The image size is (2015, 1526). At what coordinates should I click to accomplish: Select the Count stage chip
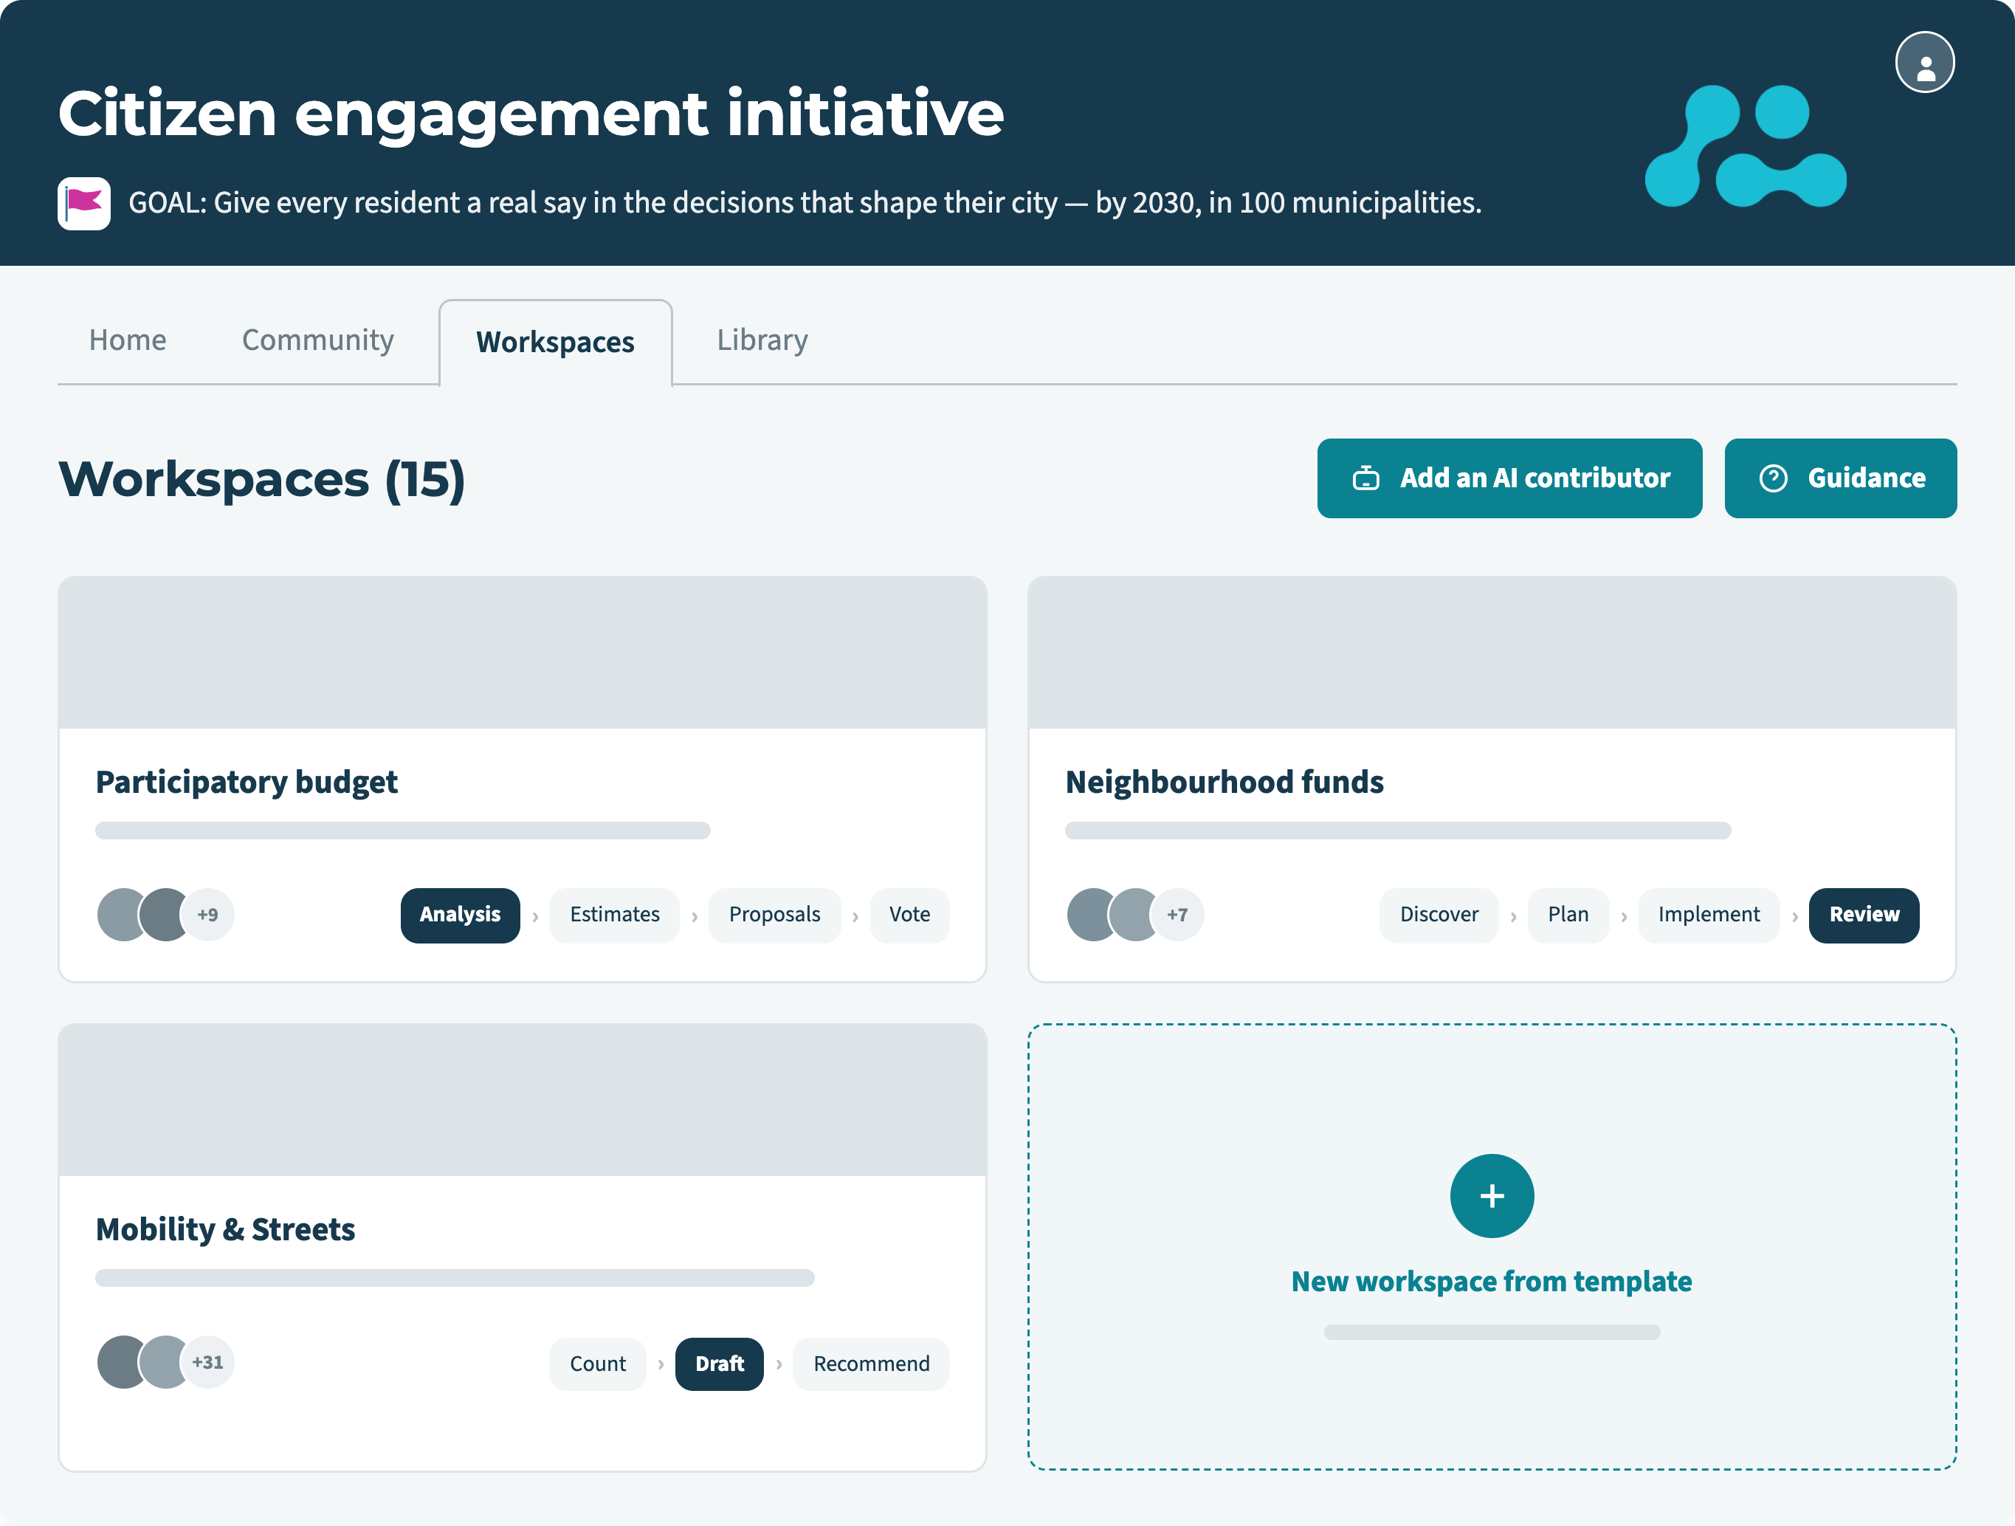pyautogui.click(x=598, y=1364)
